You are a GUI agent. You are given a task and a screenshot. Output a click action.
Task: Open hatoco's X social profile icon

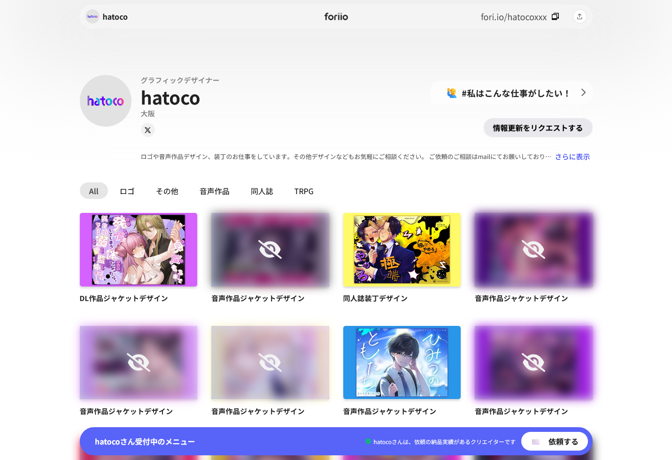[148, 130]
